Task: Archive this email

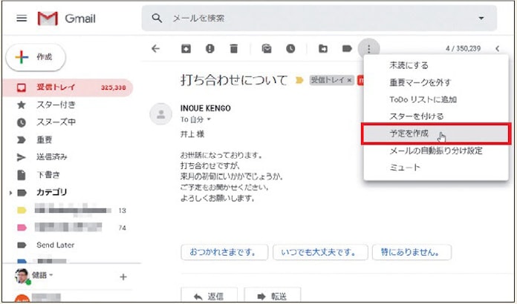Action: (186, 49)
